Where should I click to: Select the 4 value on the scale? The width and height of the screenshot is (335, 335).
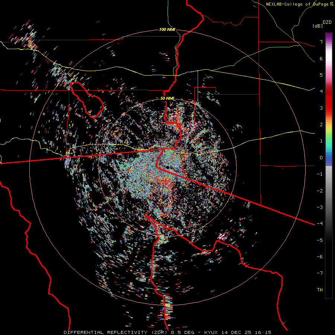(321, 92)
